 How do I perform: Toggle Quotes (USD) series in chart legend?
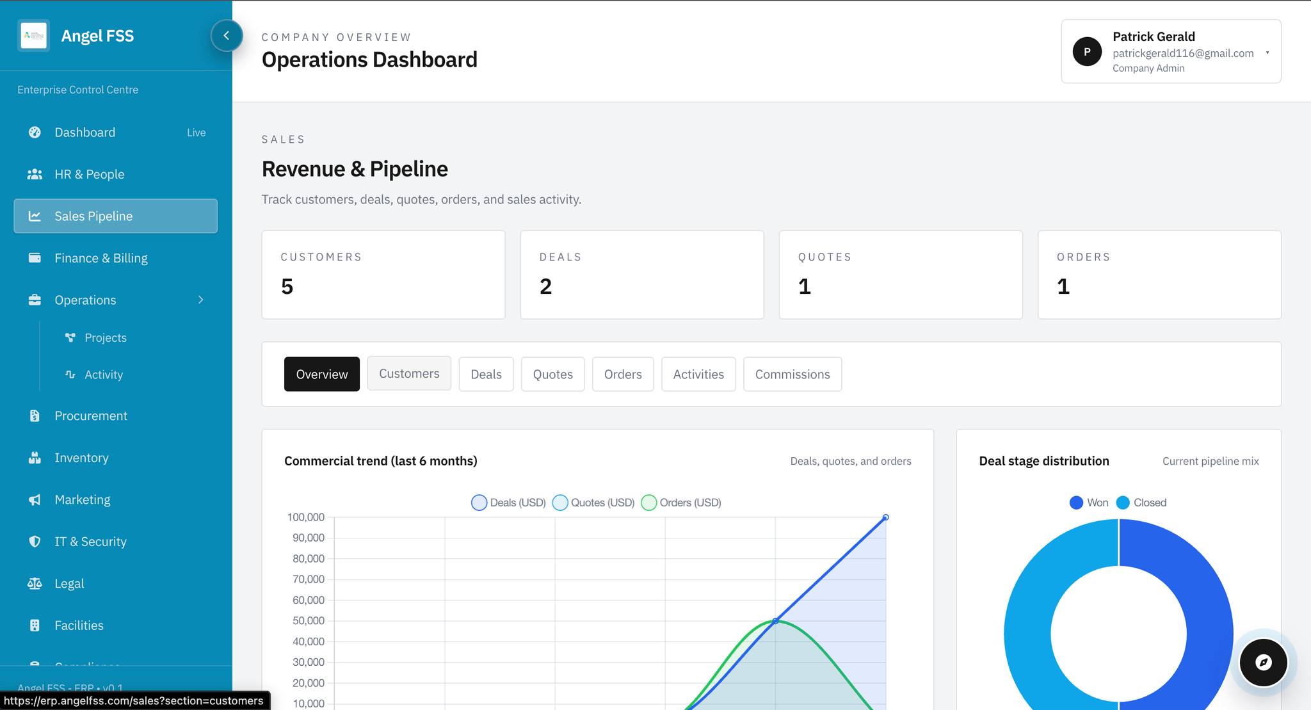(x=593, y=503)
